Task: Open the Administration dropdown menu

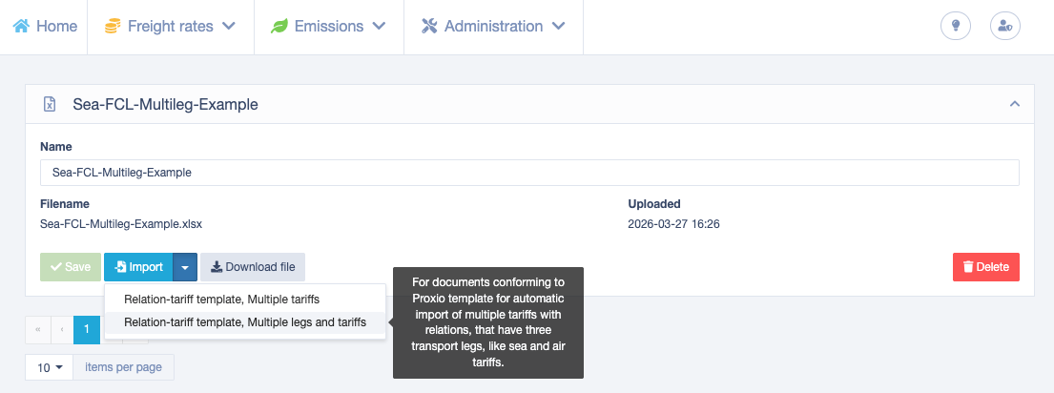Action: coord(493,26)
